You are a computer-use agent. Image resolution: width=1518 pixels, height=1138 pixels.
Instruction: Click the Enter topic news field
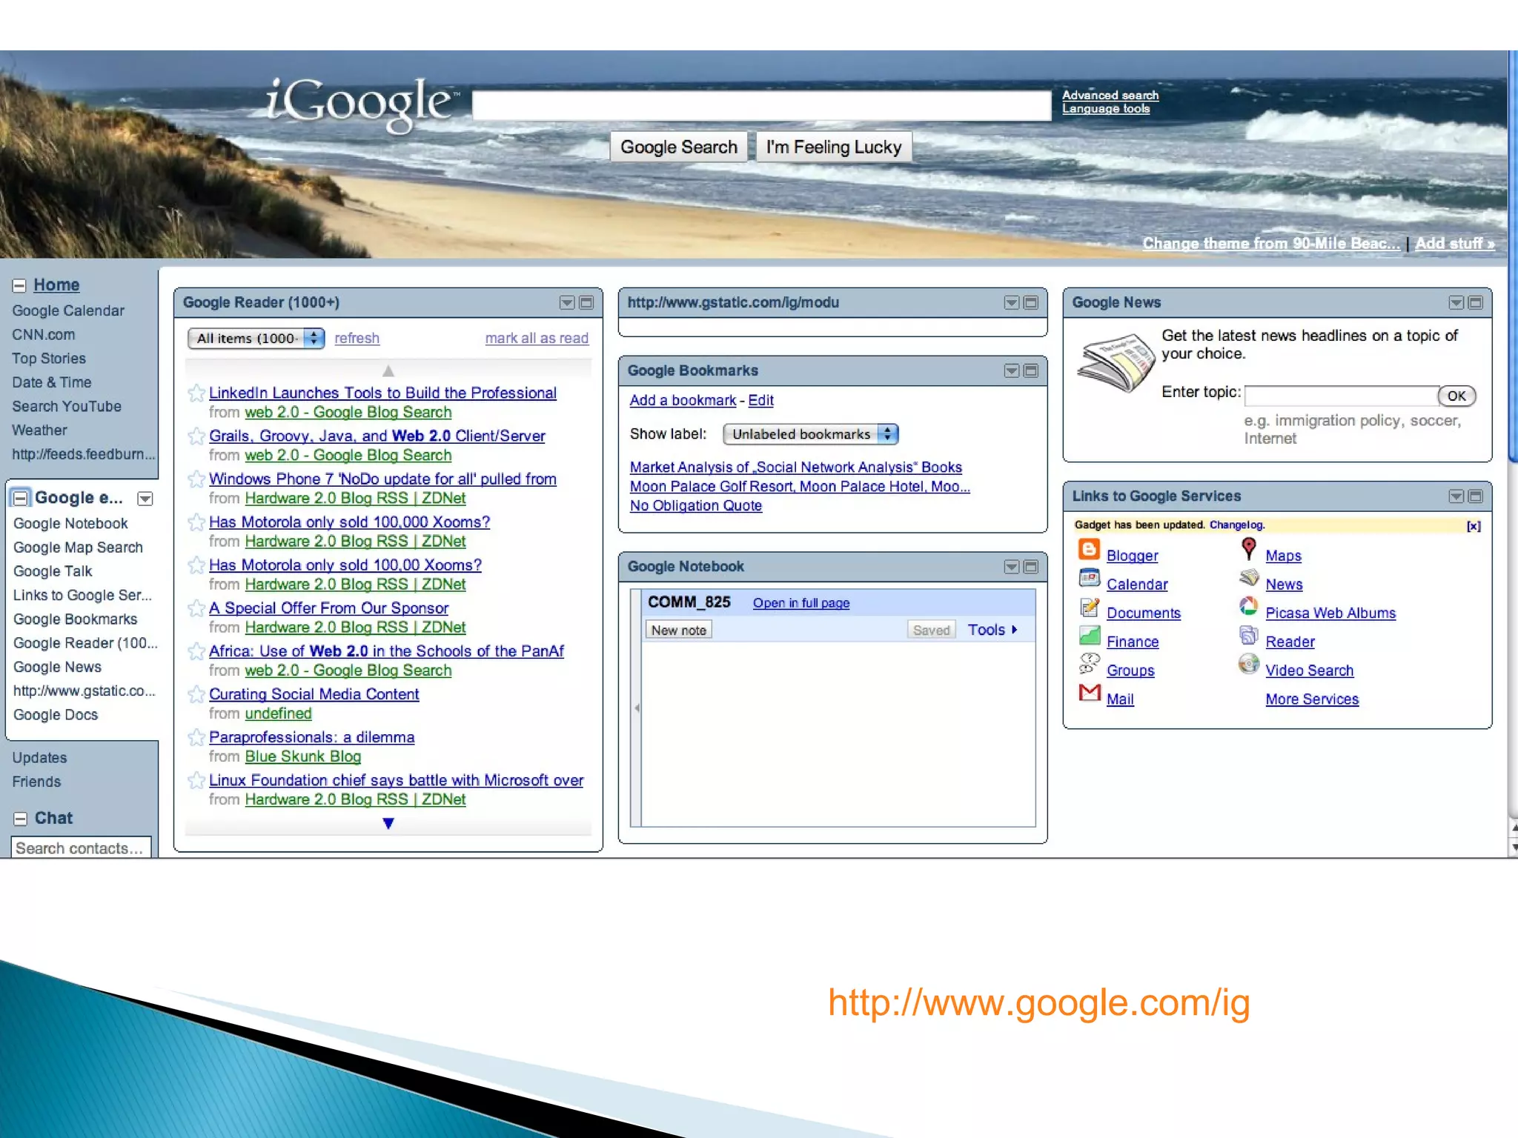coord(1340,396)
